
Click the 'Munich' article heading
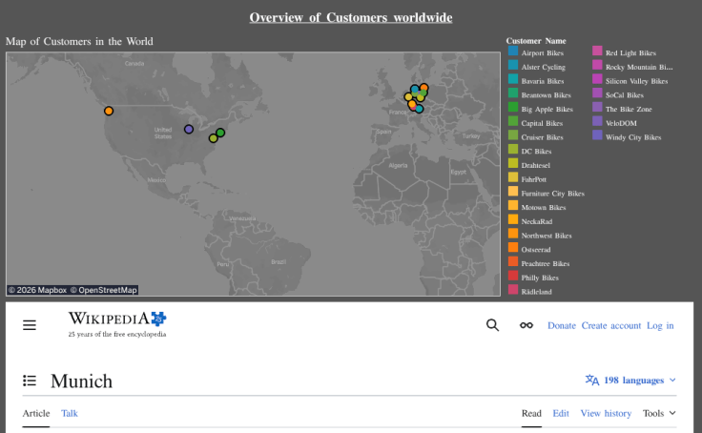[x=81, y=381]
